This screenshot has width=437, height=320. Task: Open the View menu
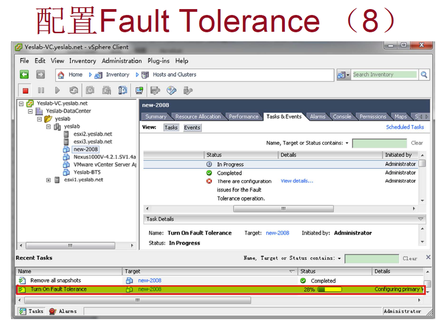click(57, 61)
